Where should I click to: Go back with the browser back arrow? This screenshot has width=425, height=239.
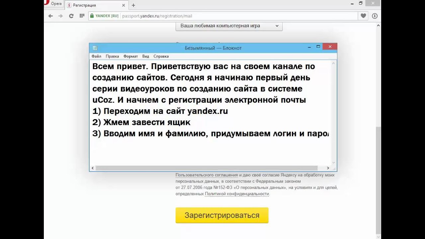pos(50,16)
